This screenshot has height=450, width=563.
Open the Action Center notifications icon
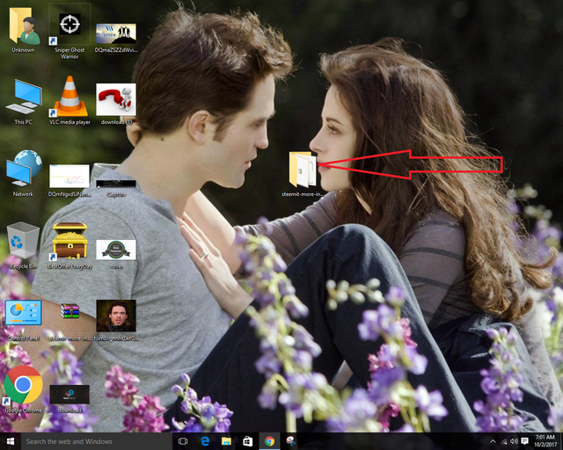pos(524,441)
